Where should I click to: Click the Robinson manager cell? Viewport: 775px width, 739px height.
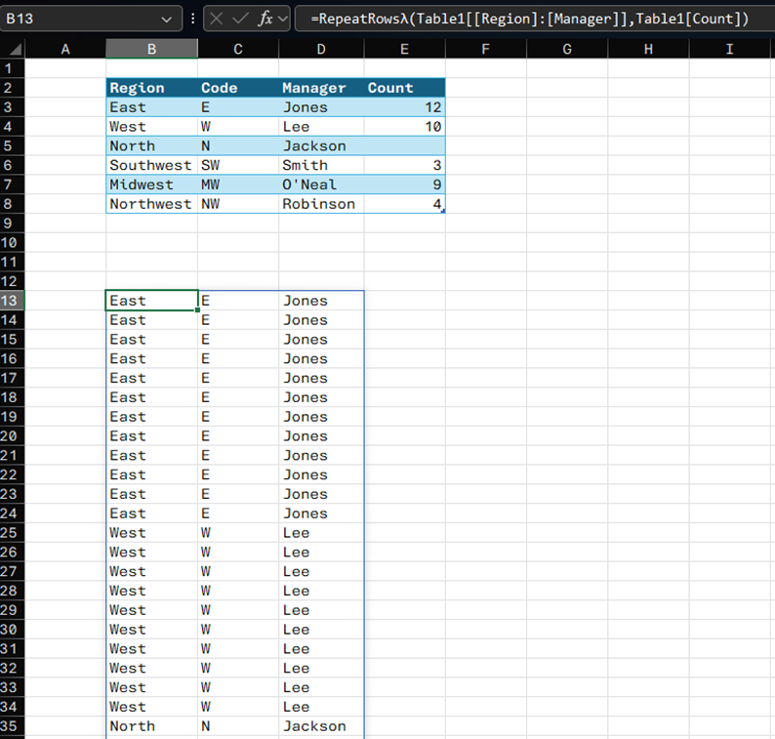tap(321, 204)
